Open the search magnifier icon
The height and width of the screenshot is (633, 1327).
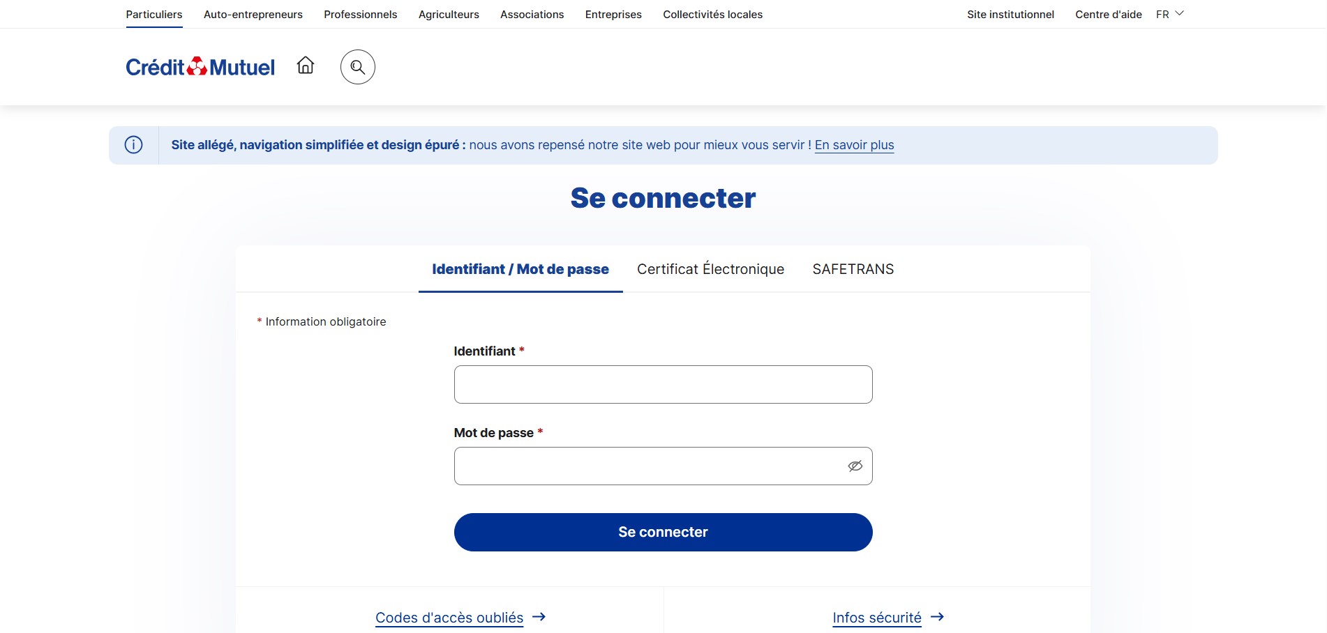pyautogui.click(x=358, y=67)
